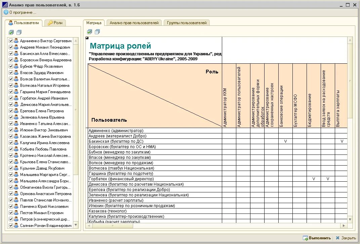The height and width of the screenshot is (244, 360).
Task: Toggle checkbox for Панченко Юрий Николаевич
Action: (x=10, y=206)
